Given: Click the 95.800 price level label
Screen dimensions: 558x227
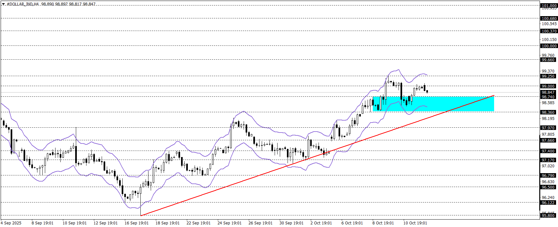Looking at the screenshot, I should [x=548, y=216].
